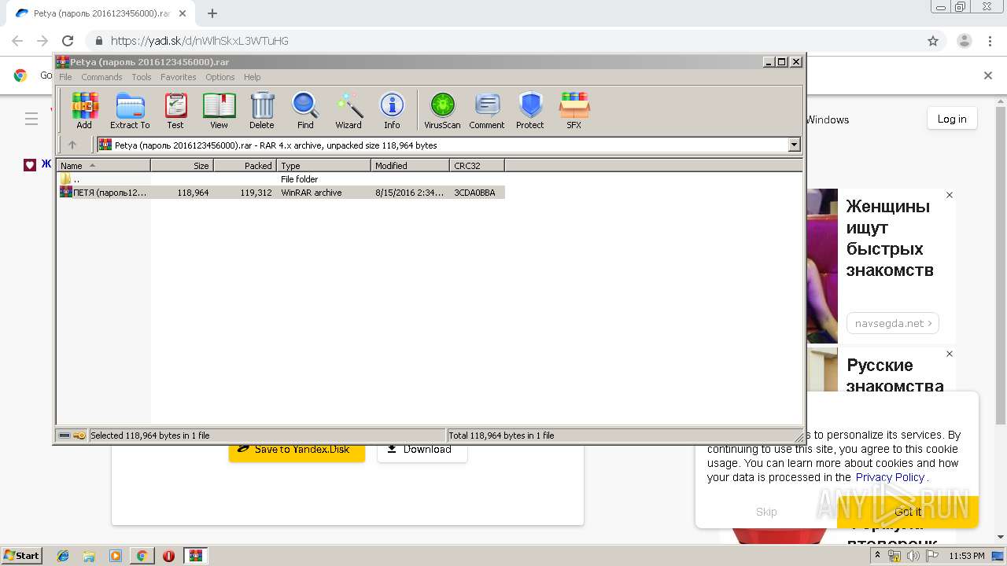
Task: Dismiss the Chrome notification bar
Action: coord(988,75)
